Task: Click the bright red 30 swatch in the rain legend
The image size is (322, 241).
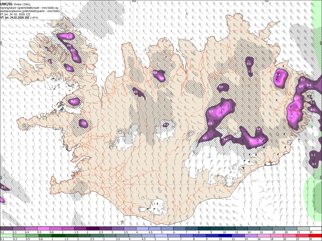Action: point(315,235)
